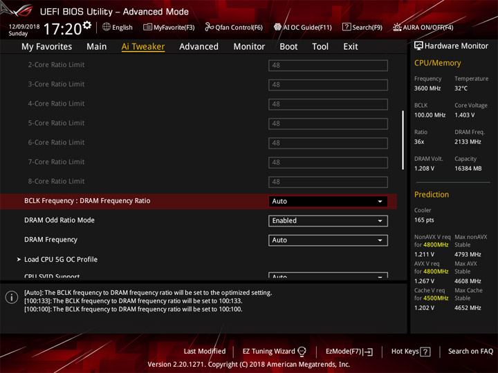The height and width of the screenshot is (373, 498).
Task: Select BCLK Frequency : DRAM Frequency Ratio label
Action: coord(87,201)
